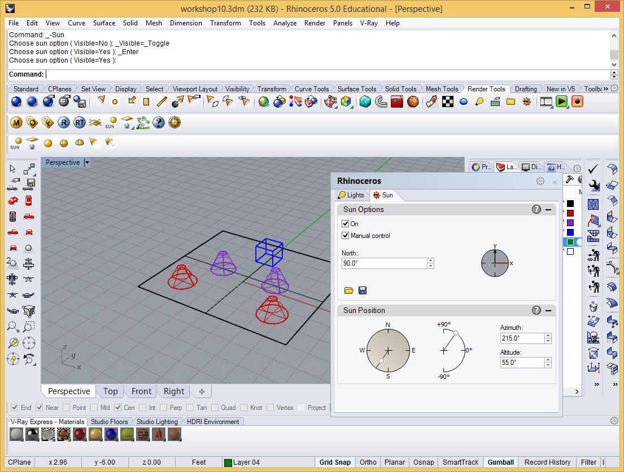Add new viewport tab with plus button

[x=202, y=391]
